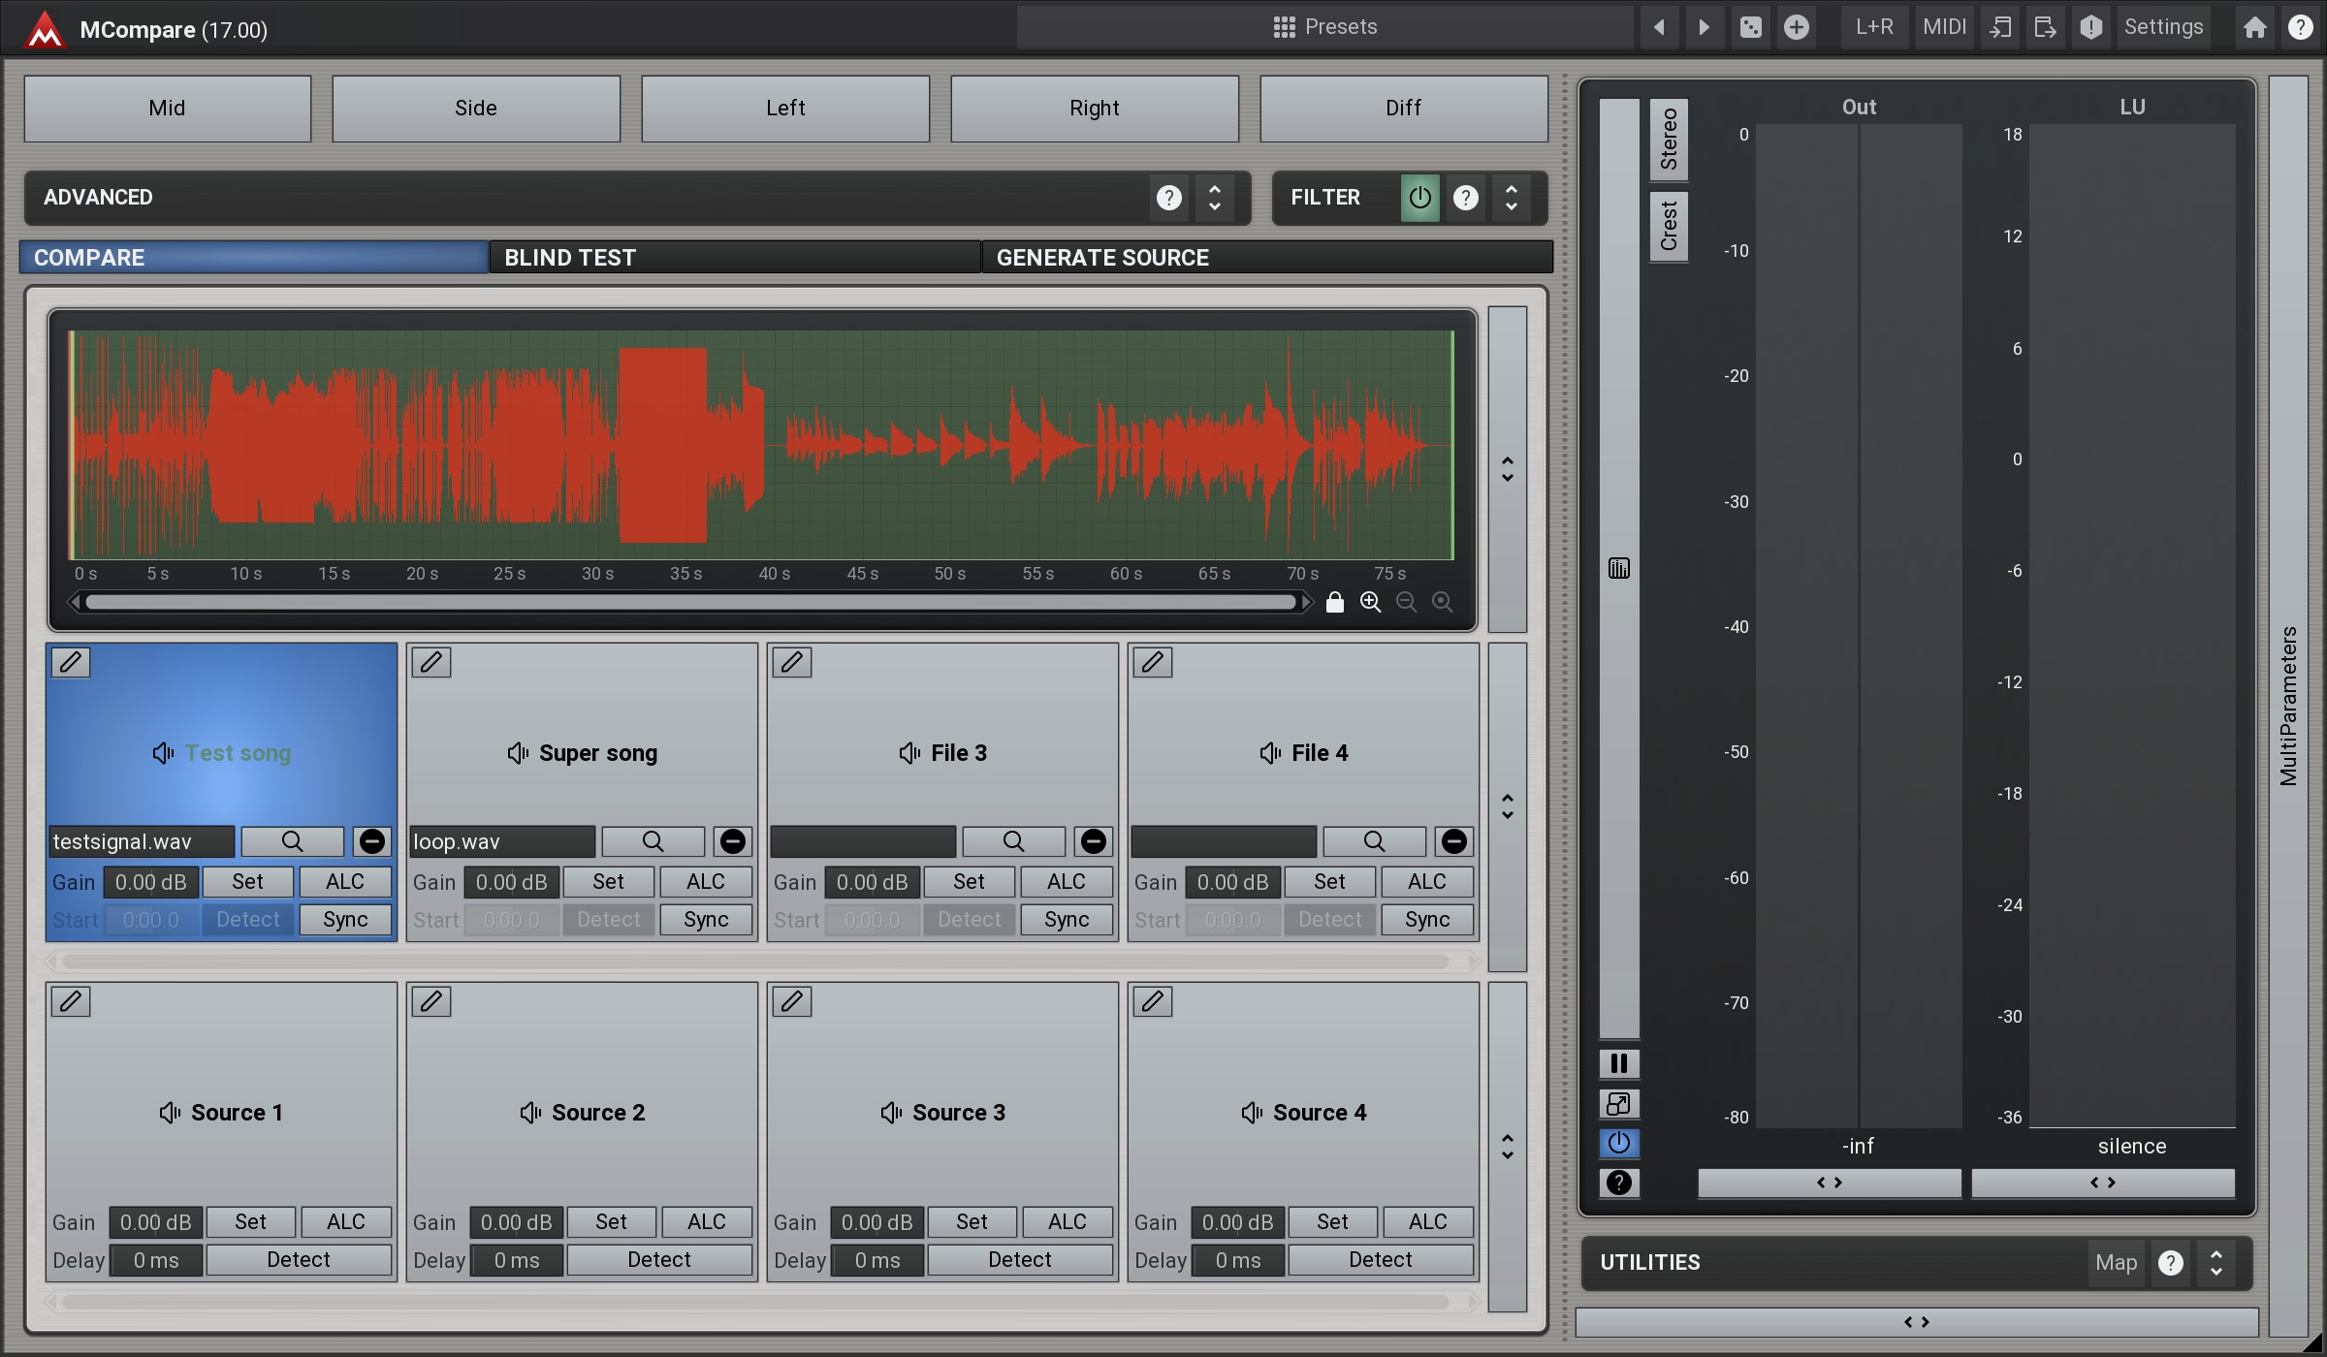Click the zoom-in magnifier under the waveform
The width and height of the screenshot is (2327, 1357).
click(x=1370, y=602)
